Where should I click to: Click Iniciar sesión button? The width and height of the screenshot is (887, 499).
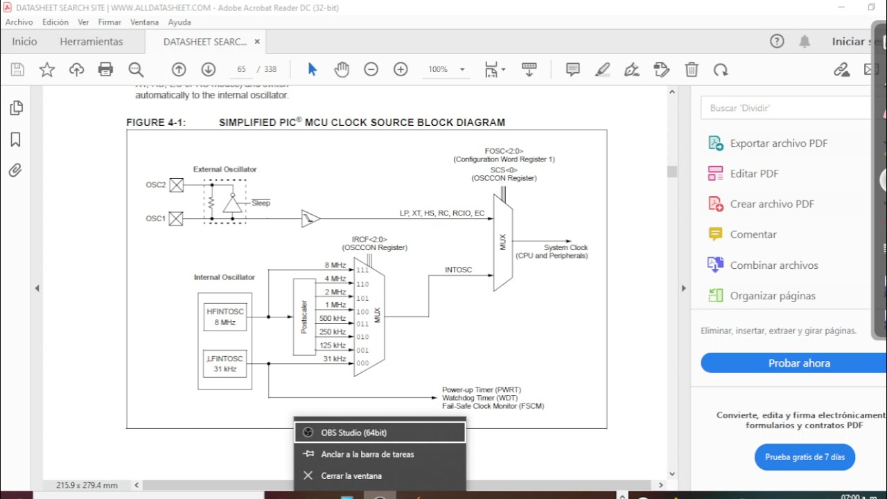tap(858, 42)
